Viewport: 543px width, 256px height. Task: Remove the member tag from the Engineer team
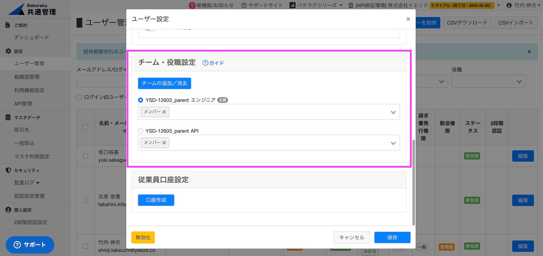point(164,112)
